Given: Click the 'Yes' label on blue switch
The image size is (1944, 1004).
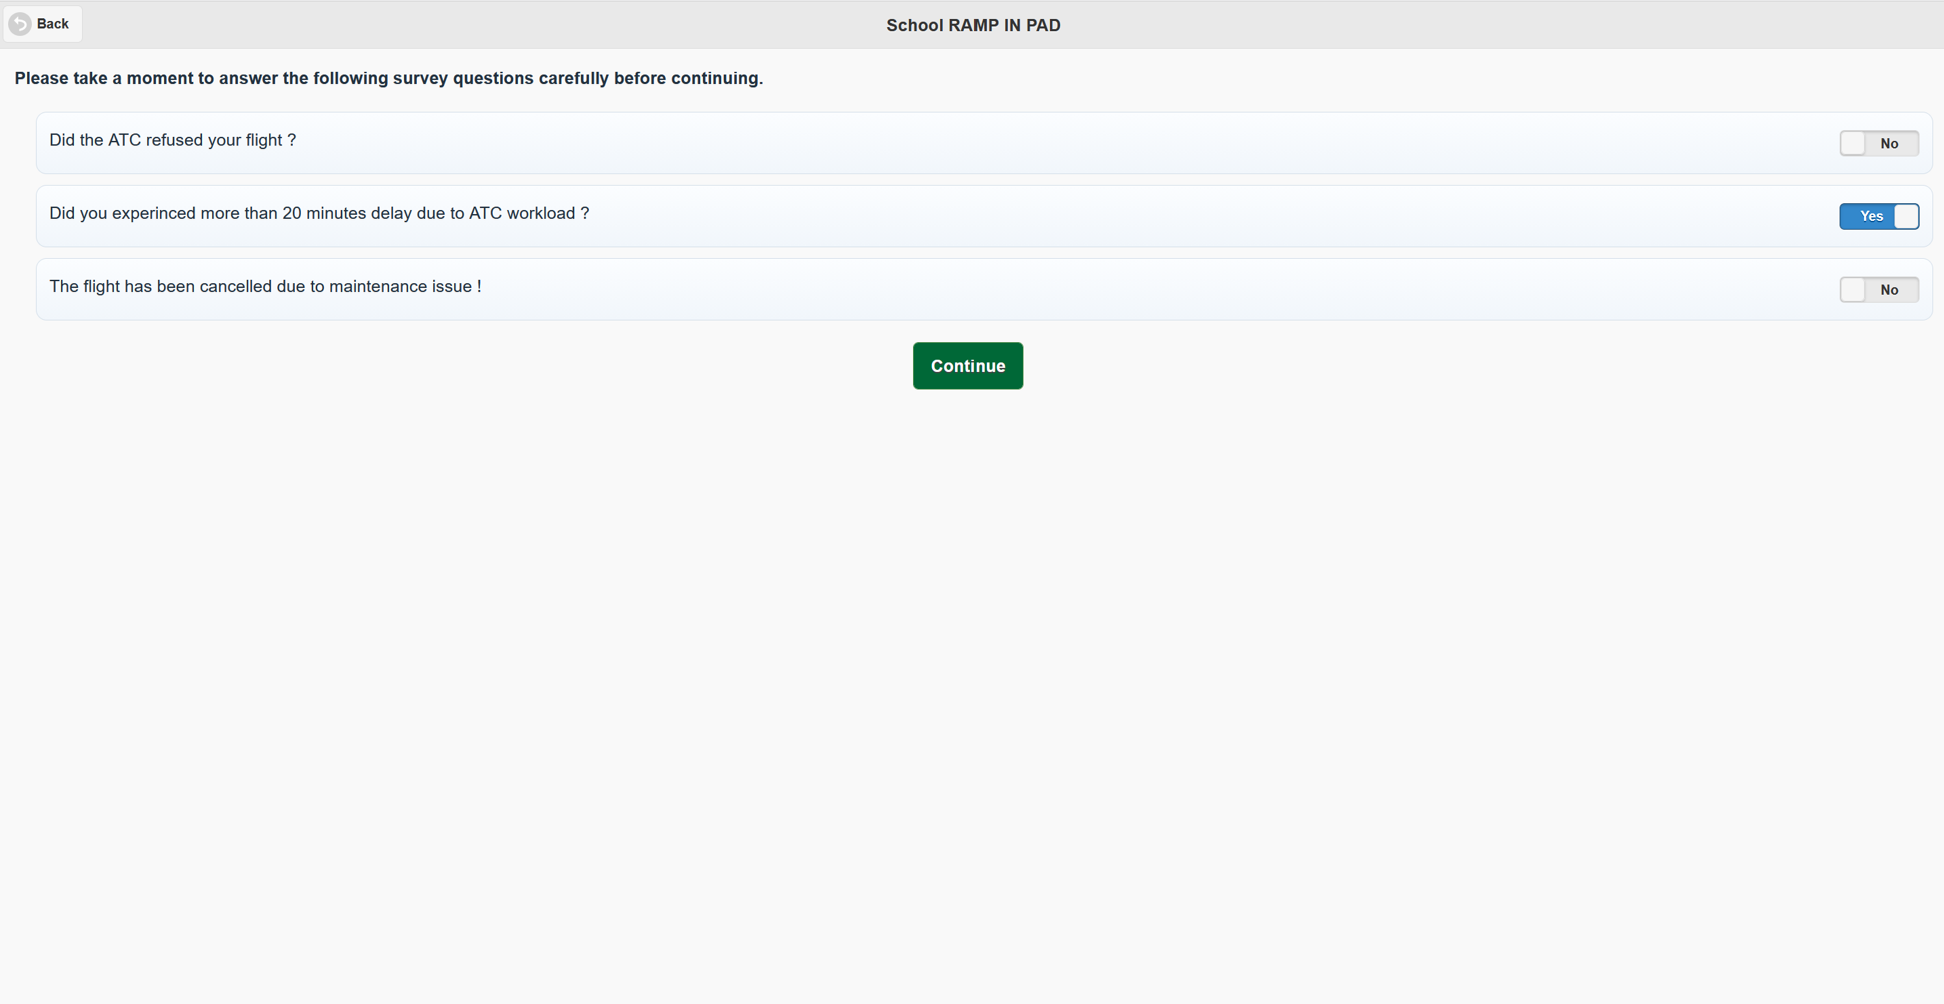Looking at the screenshot, I should 1871,217.
